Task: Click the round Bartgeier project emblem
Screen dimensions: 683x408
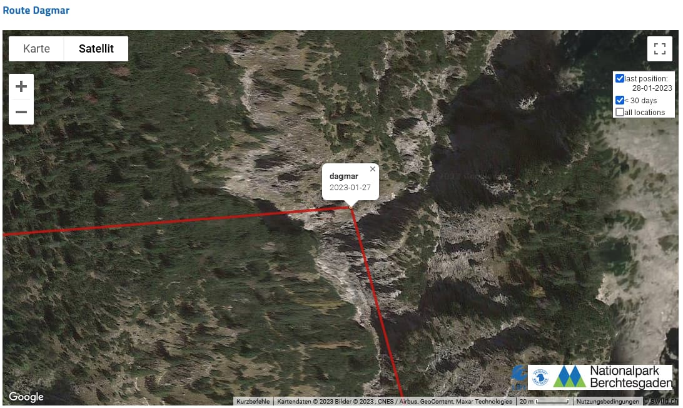Action: [540, 377]
